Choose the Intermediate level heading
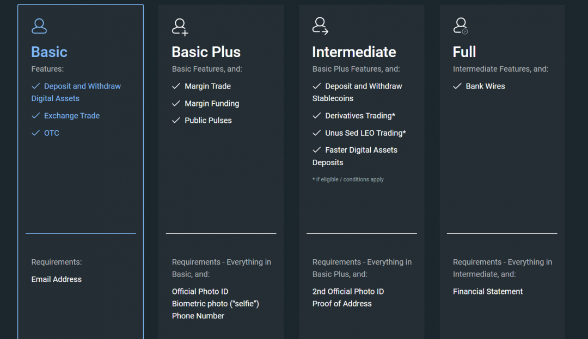Screen dimensions: 588x339 [354, 52]
